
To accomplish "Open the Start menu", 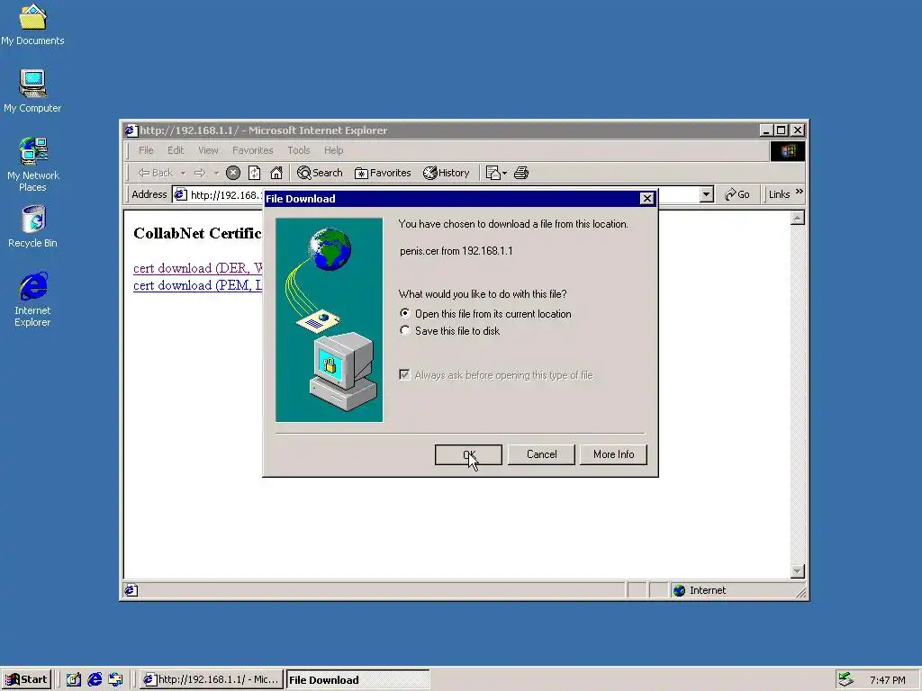I will (x=26, y=680).
